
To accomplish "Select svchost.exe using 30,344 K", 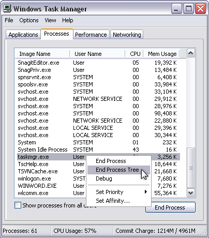I will pos(98,135).
